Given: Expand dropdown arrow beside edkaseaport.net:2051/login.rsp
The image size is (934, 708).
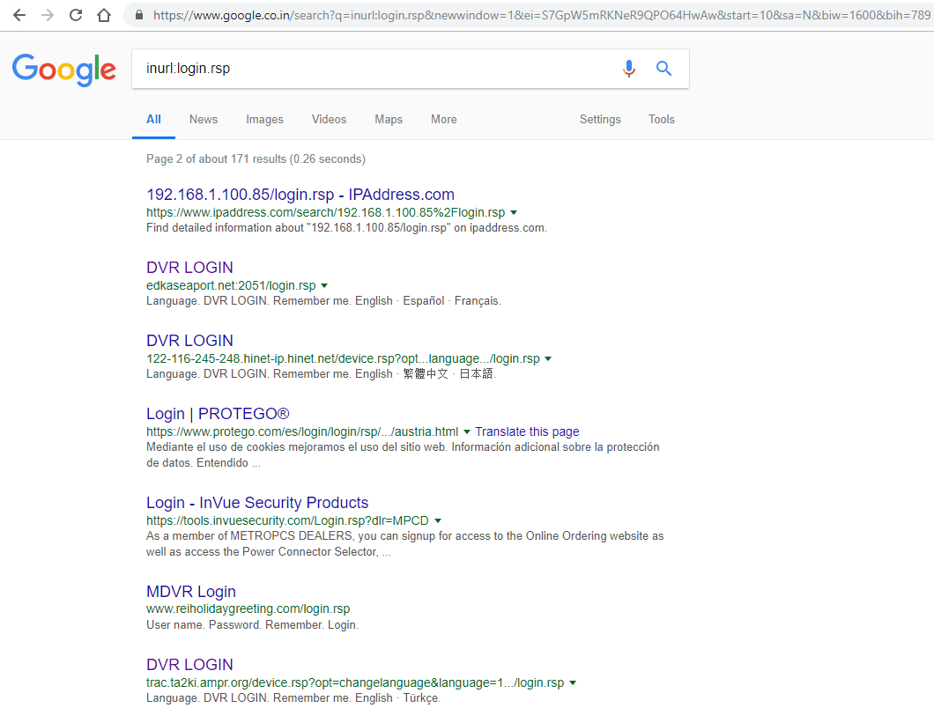Looking at the screenshot, I should [x=324, y=286].
